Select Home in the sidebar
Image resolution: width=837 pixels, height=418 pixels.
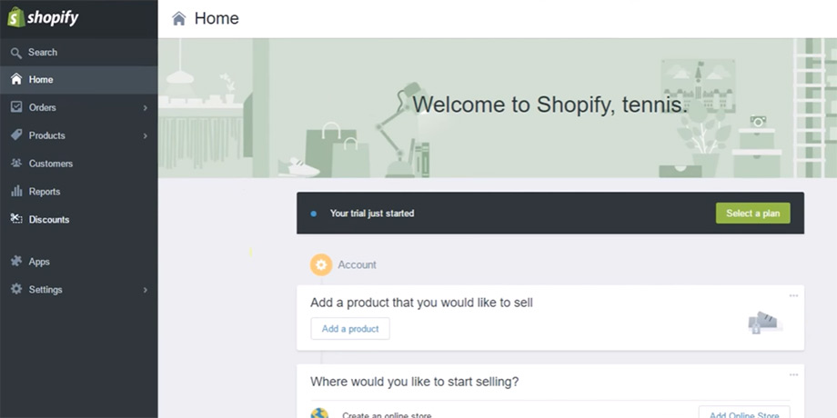[79, 79]
